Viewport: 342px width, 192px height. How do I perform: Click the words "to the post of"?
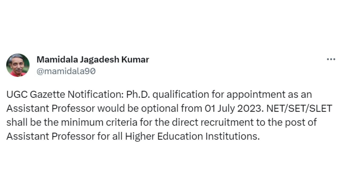(x=286, y=122)
